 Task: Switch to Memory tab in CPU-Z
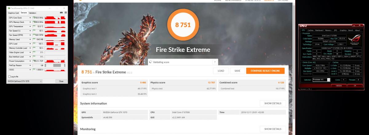pyautogui.click(x=328, y=30)
